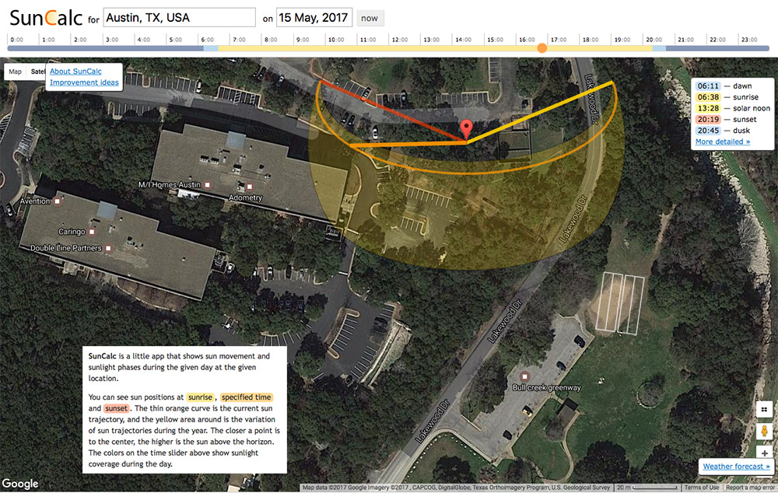Screen dimensions: 778x493
Task: Set the time slider to 12:00
Action: click(389, 48)
